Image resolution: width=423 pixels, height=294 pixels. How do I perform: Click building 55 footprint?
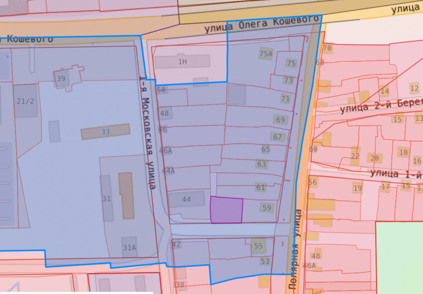[258, 246]
